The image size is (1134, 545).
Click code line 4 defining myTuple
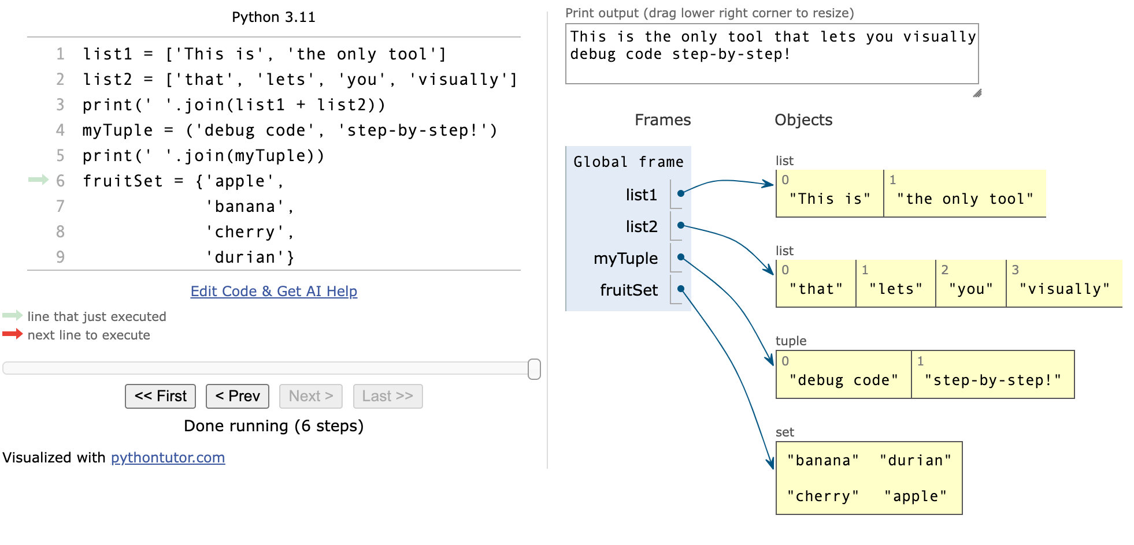point(290,130)
